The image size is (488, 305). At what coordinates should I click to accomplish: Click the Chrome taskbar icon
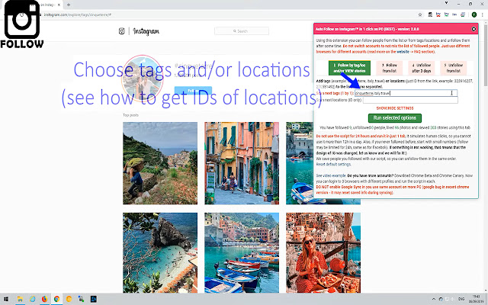pos(56,299)
